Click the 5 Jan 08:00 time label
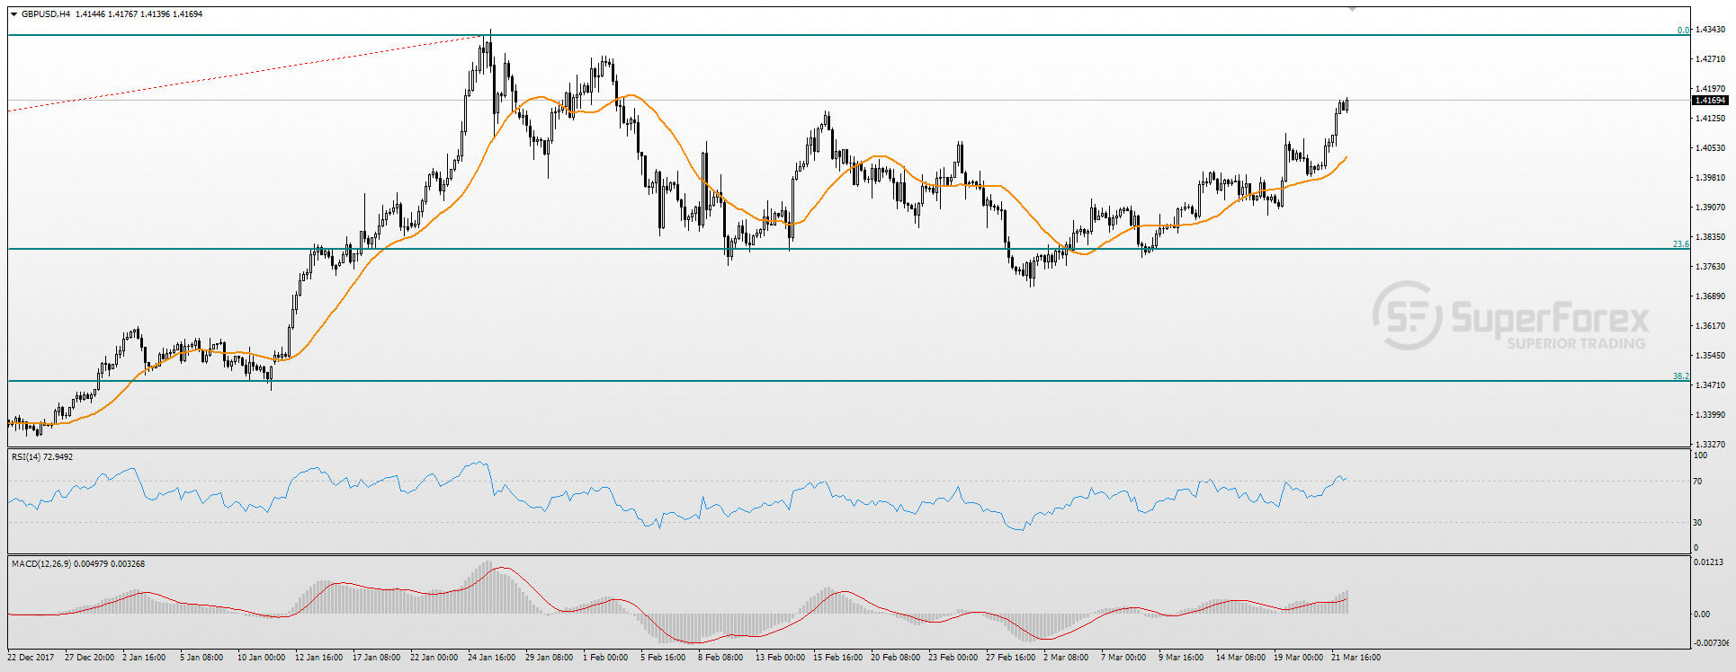 point(201,658)
